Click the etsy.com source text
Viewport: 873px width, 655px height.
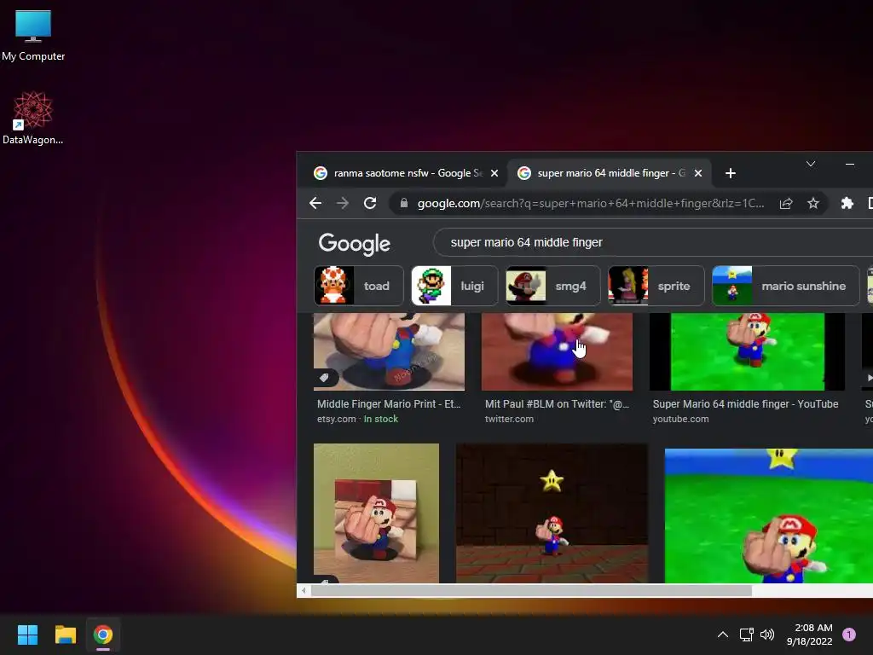(336, 419)
